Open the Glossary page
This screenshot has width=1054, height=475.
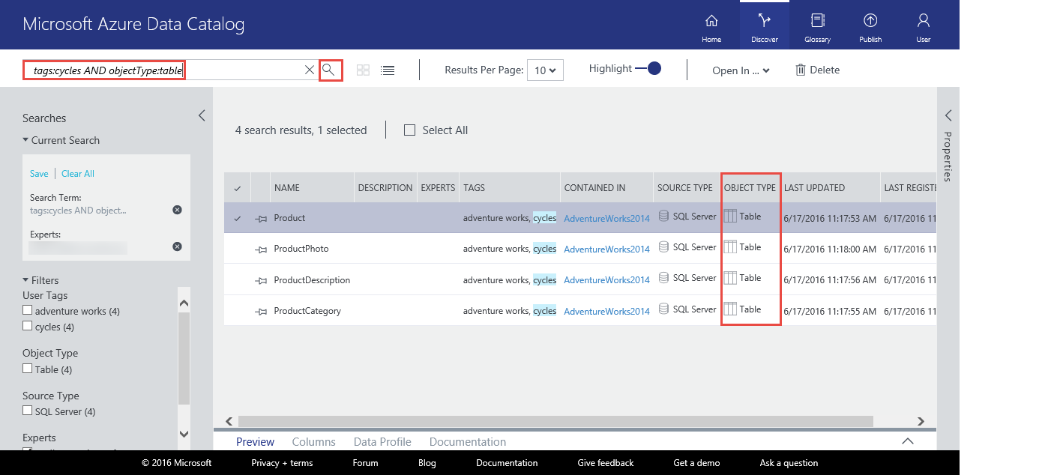point(817,27)
